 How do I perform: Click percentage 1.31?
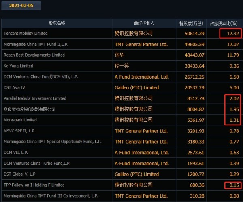click(x=234, y=120)
